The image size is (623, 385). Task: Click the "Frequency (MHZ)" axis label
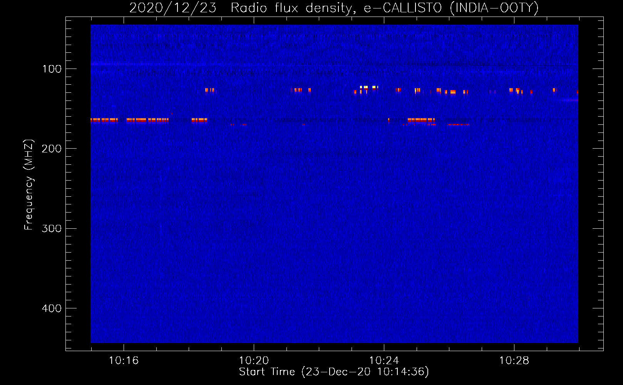pos(29,185)
